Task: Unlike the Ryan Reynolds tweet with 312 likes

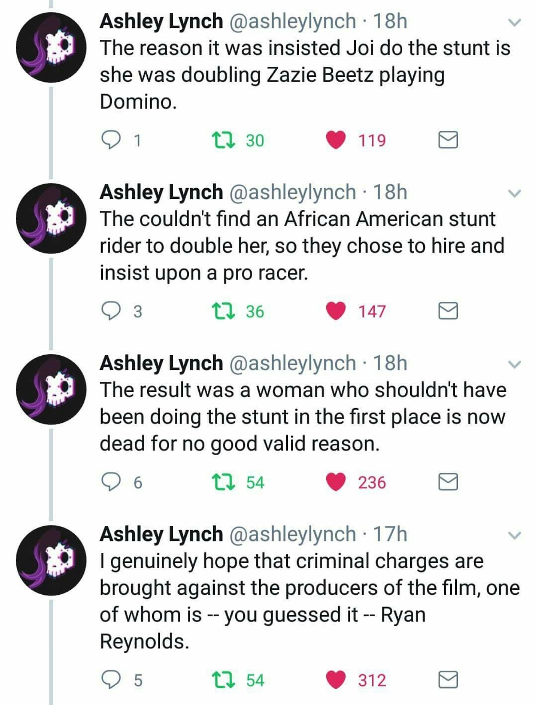Action: click(x=336, y=680)
